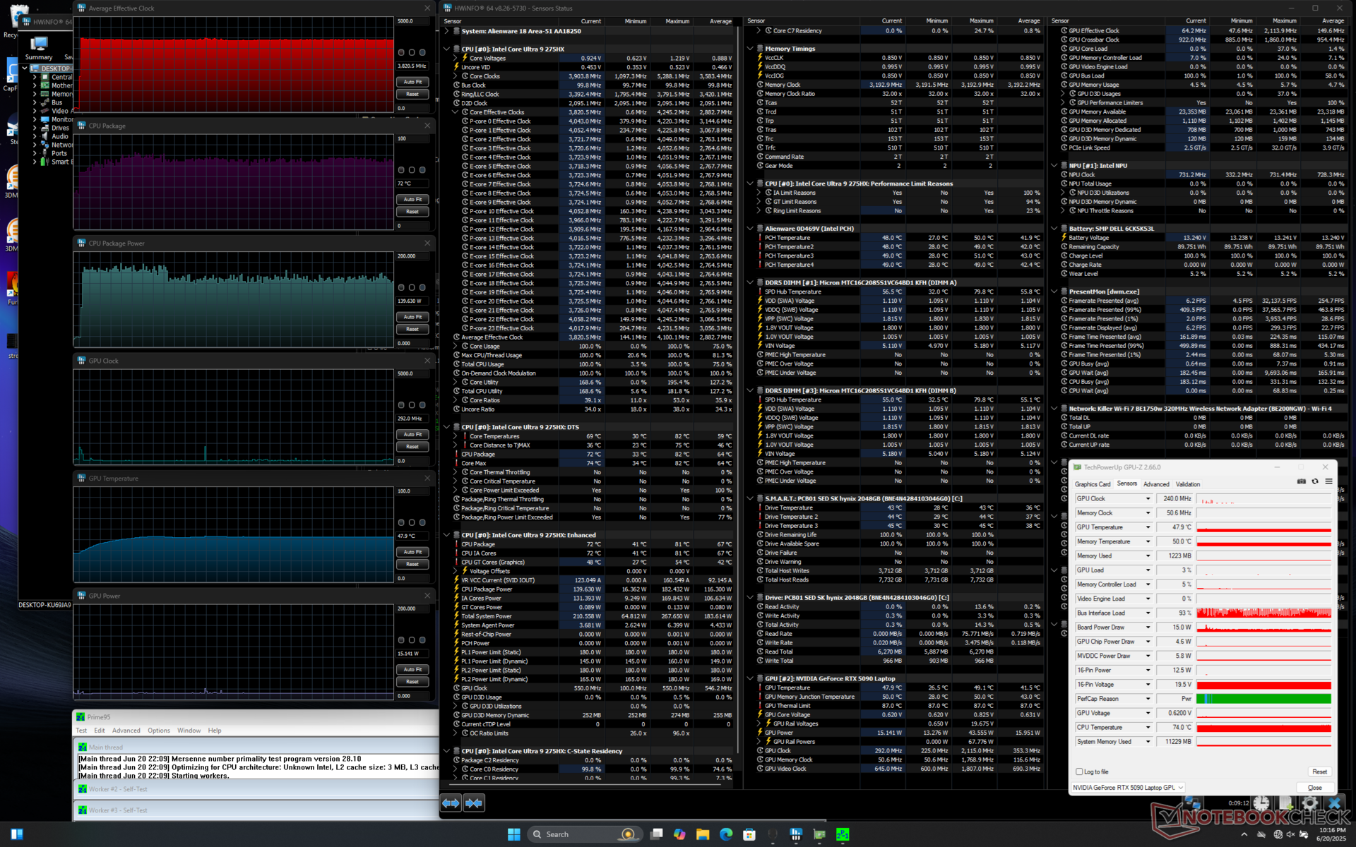Open HWiNFO sensor settings gear icon
The height and width of the screenshot is (847, 1356).
[x=1309, y=803]
